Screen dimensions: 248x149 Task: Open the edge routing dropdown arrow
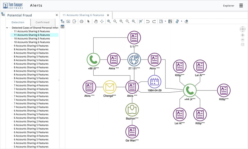(x=181, y=21)
